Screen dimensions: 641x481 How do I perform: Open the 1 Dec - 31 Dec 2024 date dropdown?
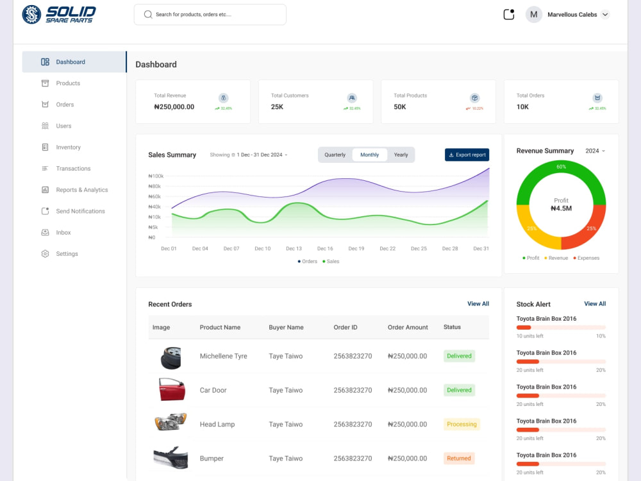coord(262,155)
